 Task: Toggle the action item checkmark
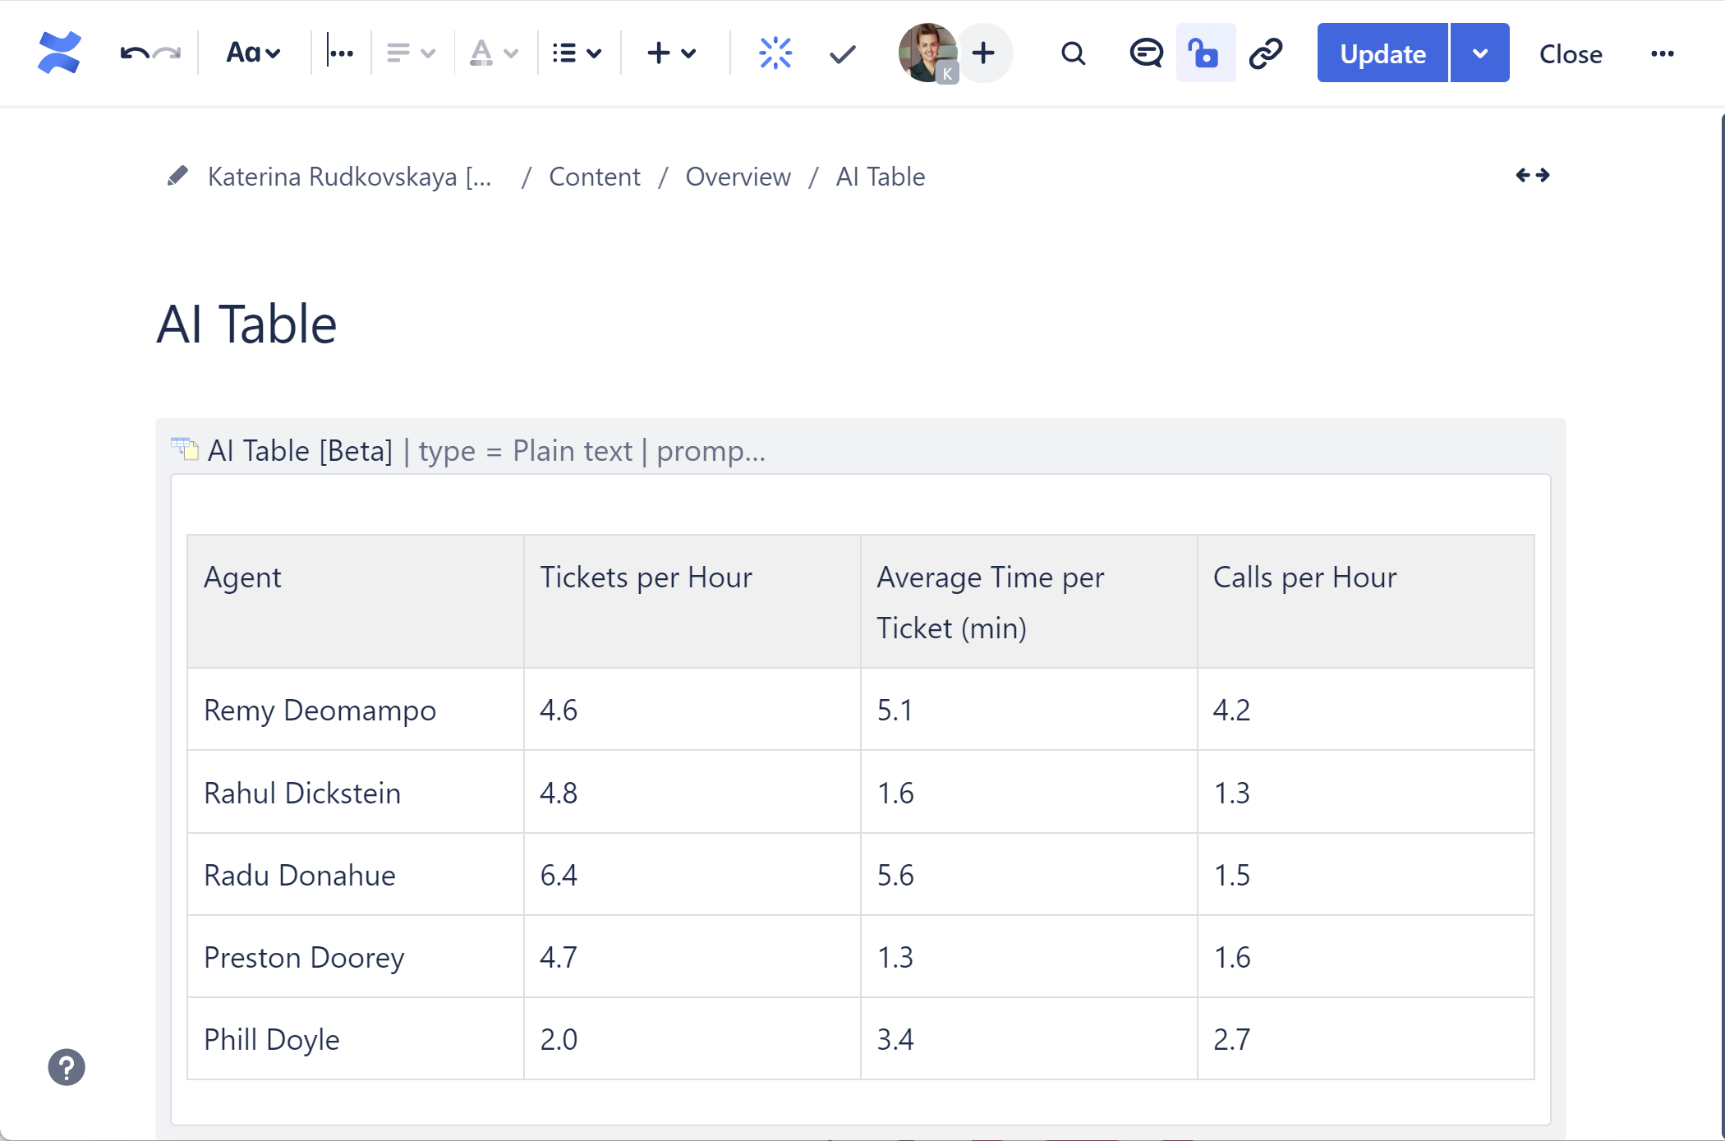click(842, 53)
